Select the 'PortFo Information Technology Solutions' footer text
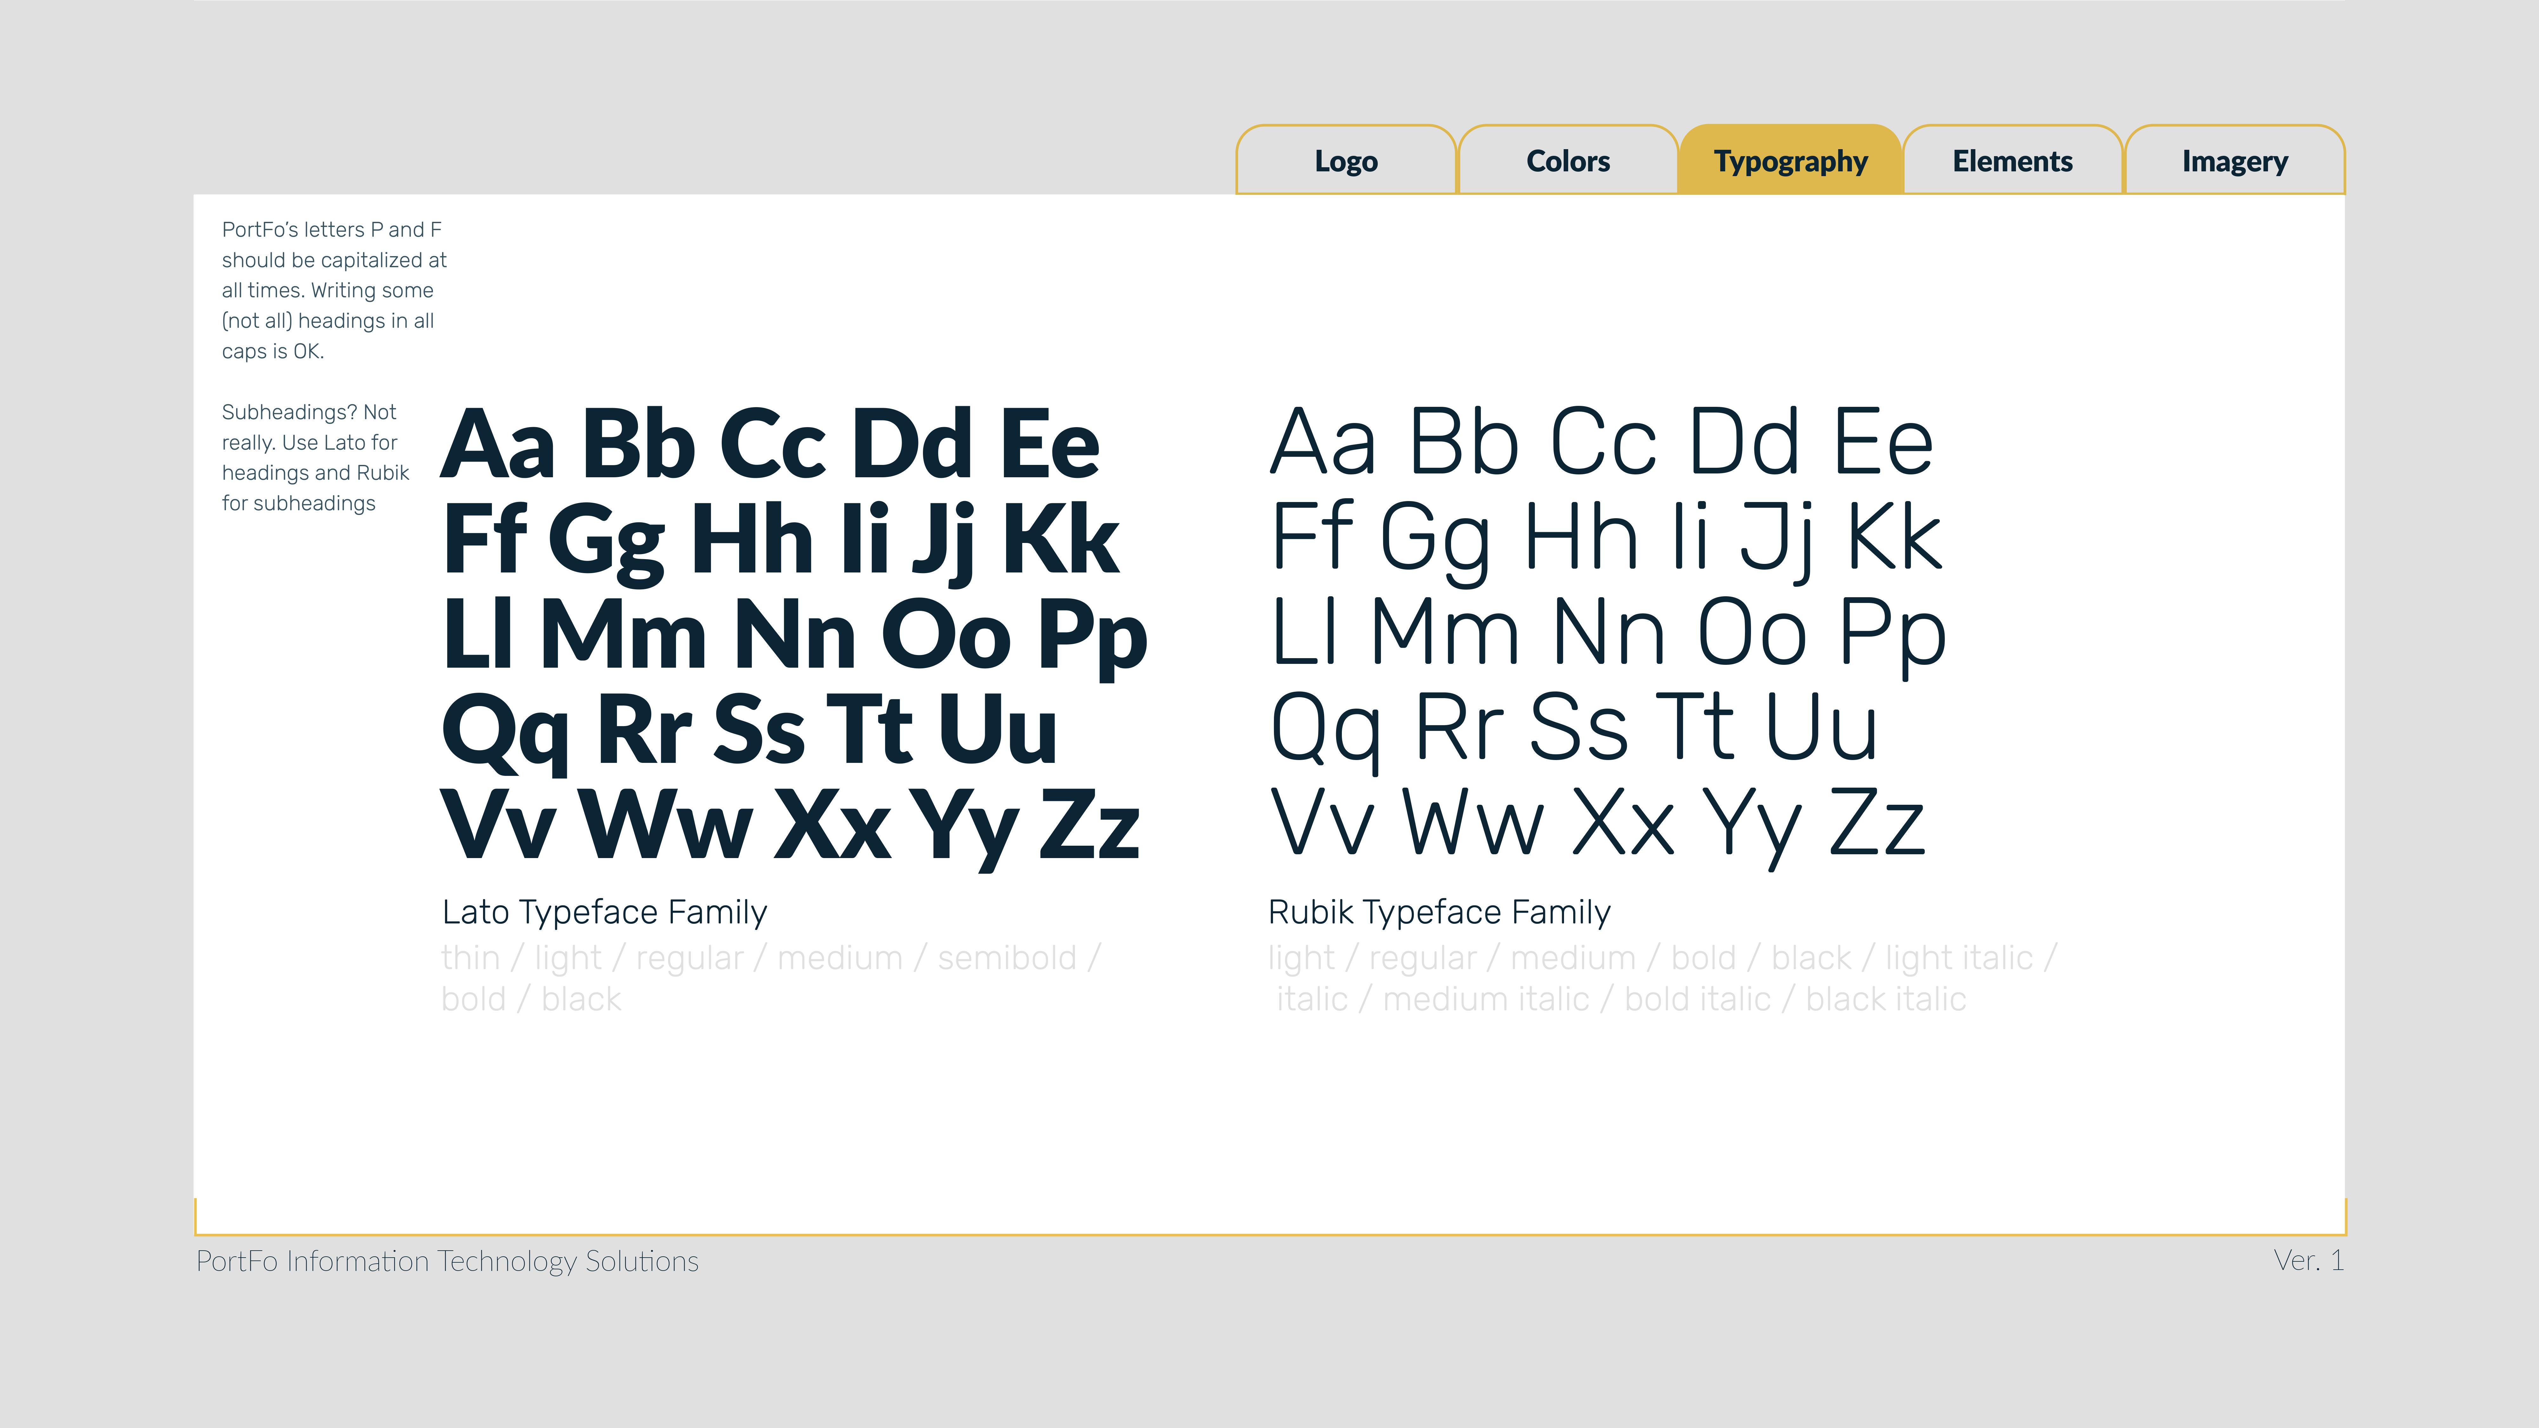 point(447,1261)
